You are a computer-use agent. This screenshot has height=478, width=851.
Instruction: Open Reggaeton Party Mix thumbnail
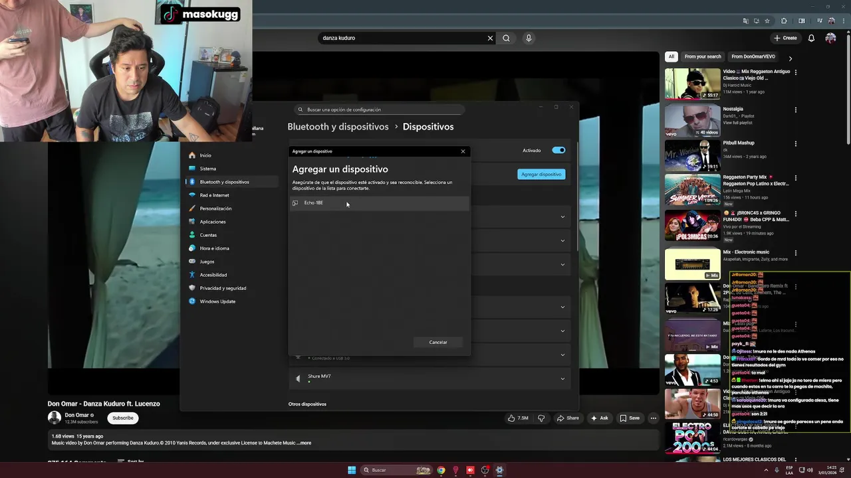click(692, 190)
